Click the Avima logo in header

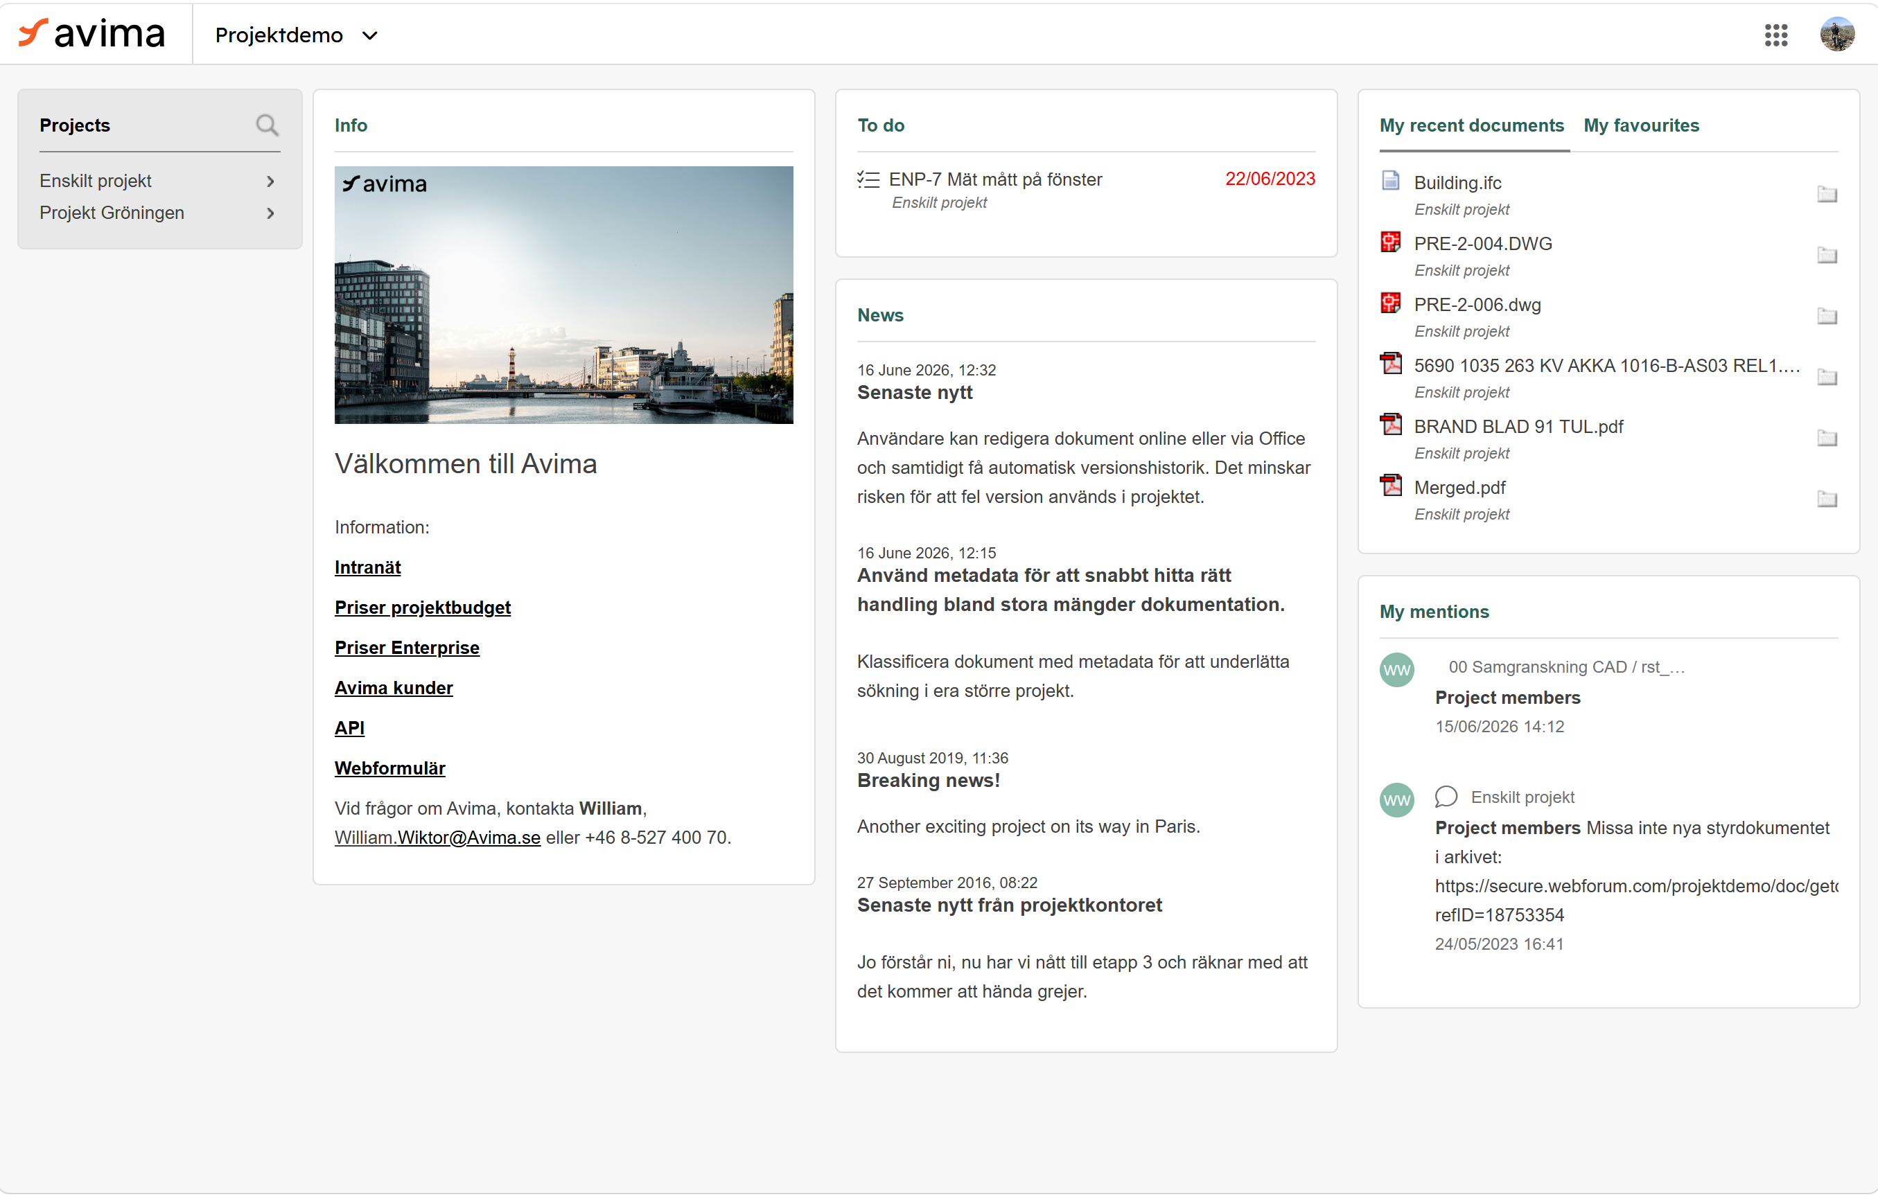[92, 35]
